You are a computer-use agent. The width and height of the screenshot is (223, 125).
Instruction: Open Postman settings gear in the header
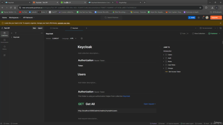click(x=199, y=18)
